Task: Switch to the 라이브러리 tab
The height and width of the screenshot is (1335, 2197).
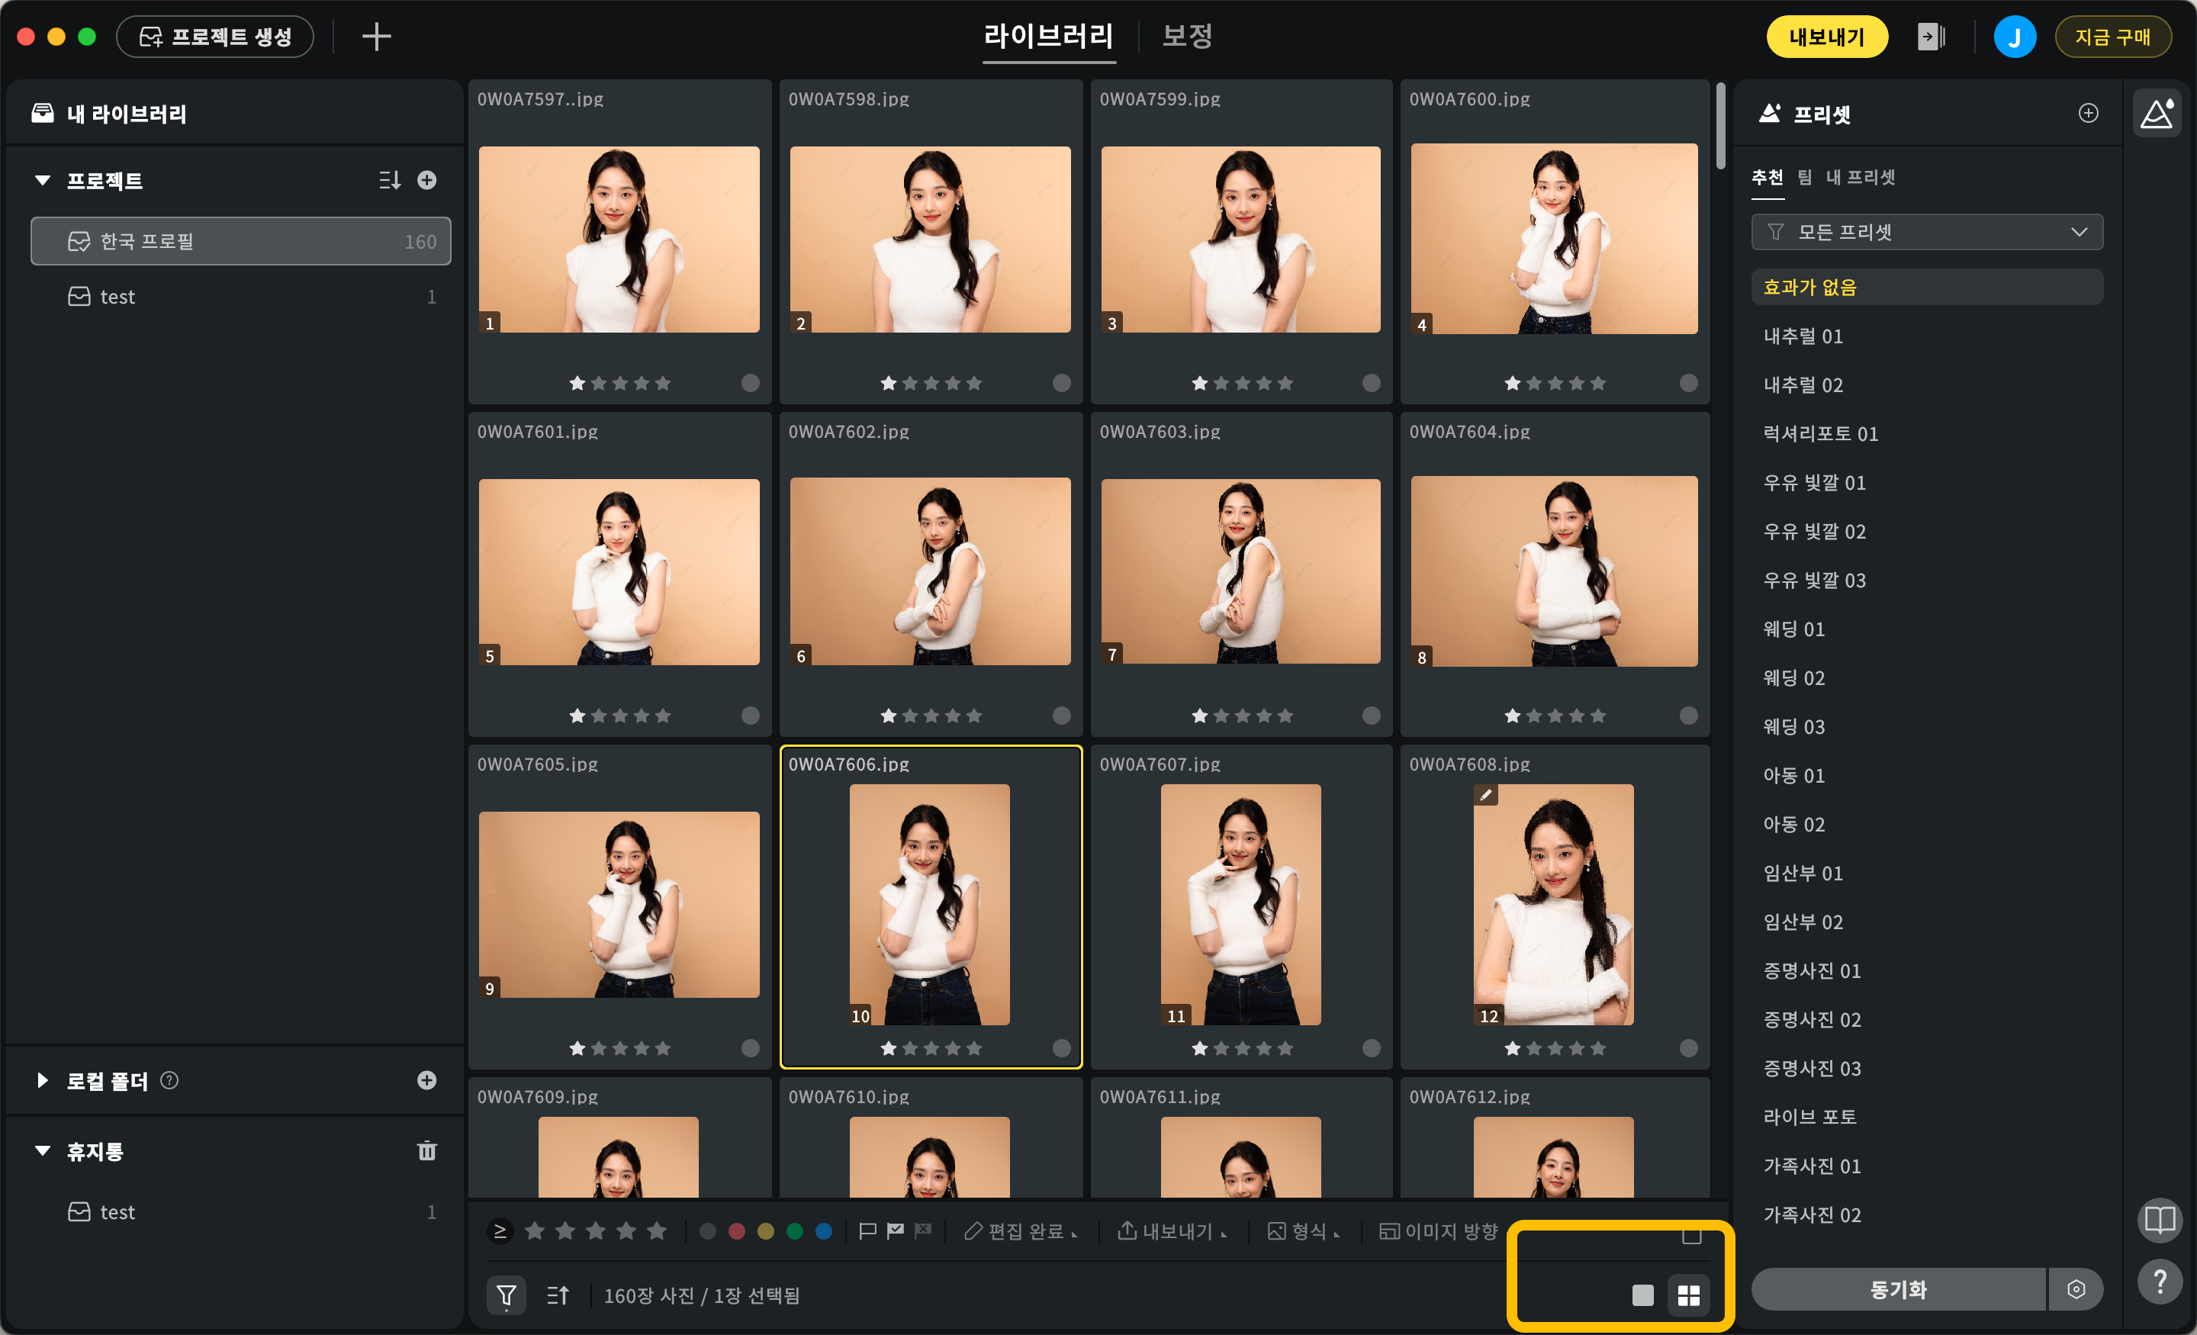Action: [1049, 37]
